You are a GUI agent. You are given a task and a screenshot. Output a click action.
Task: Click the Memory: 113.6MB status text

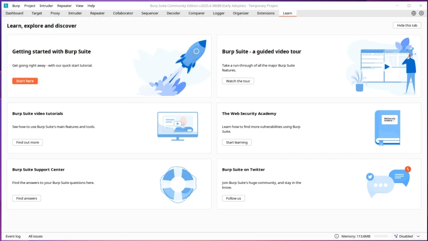coord(356,236)
